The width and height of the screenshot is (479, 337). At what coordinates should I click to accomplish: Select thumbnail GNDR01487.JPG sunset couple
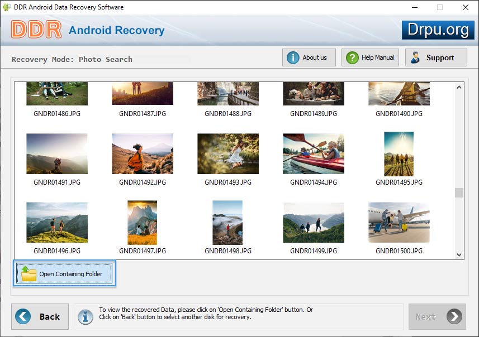pos(143,93)
